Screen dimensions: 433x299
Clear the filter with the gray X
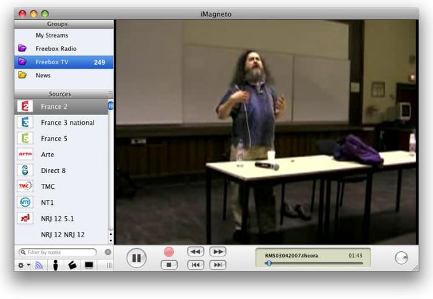coord(108,252)
